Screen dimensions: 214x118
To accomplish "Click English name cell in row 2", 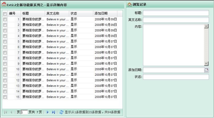I will 57,25.
